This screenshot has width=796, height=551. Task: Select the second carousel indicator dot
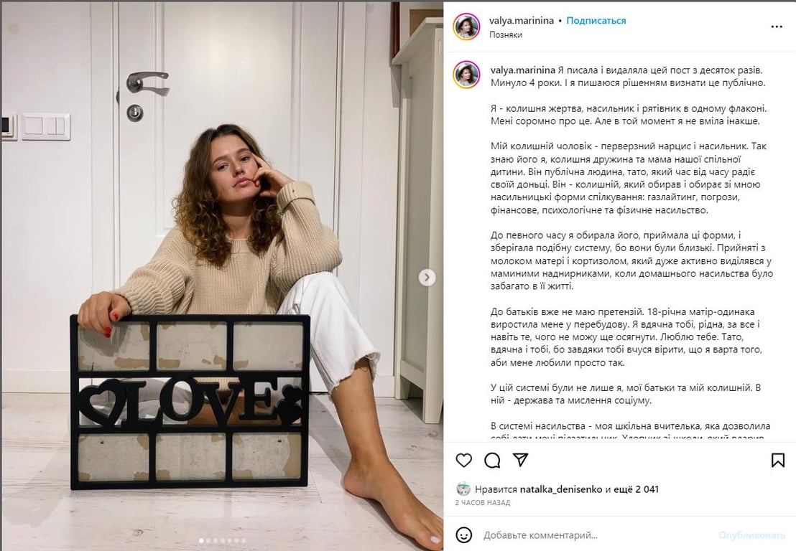208,540
